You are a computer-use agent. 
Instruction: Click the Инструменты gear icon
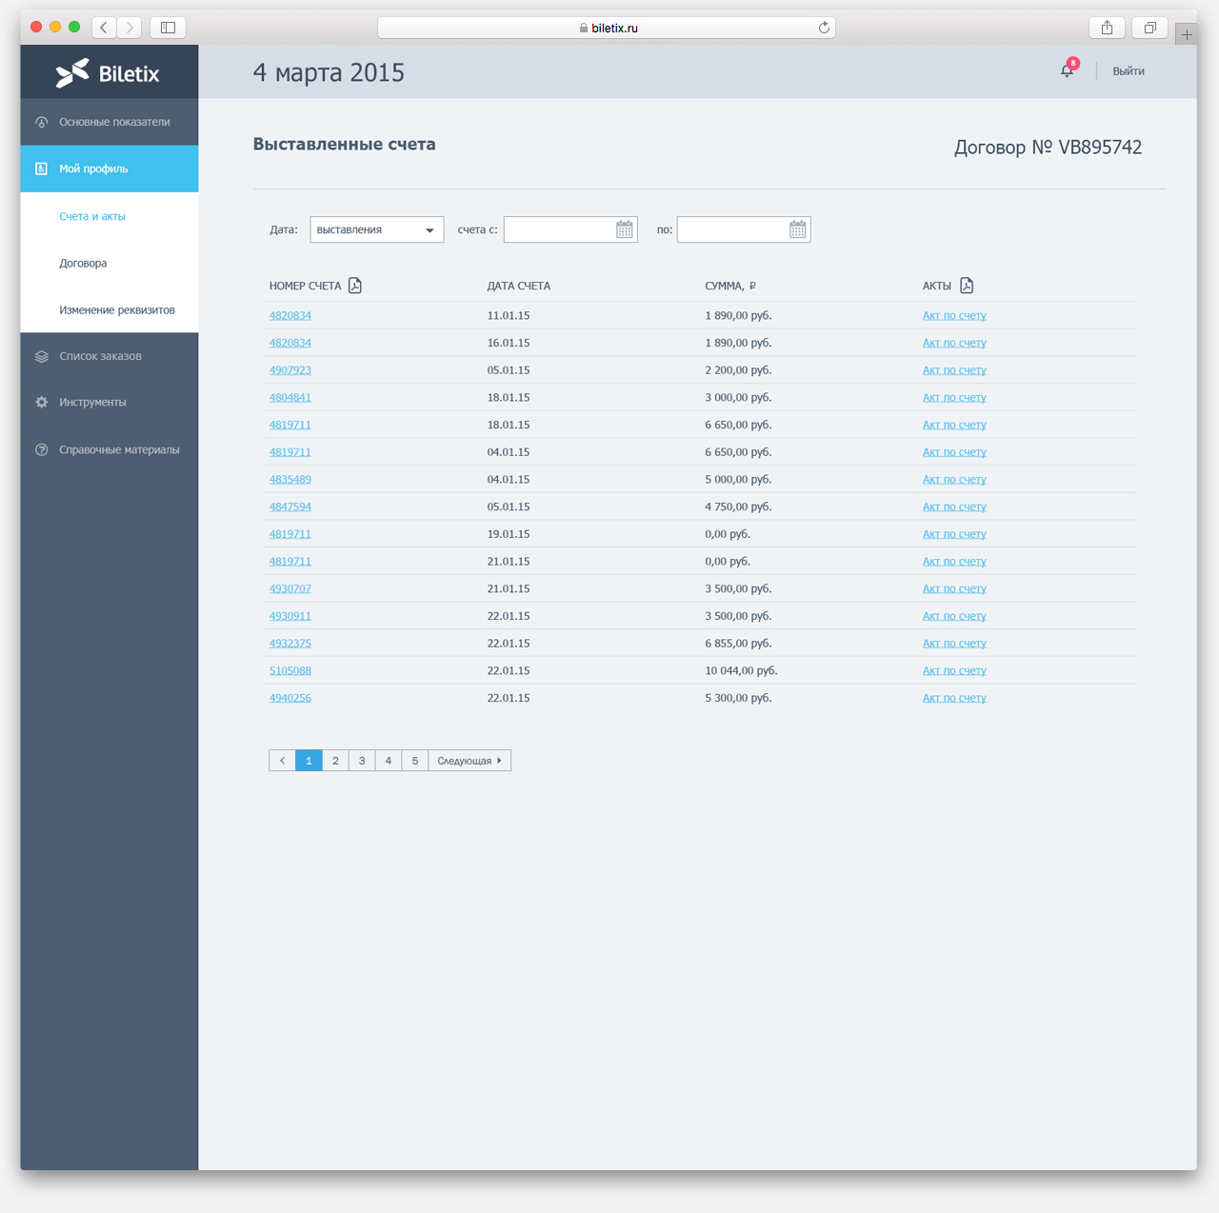click(42, 402)
